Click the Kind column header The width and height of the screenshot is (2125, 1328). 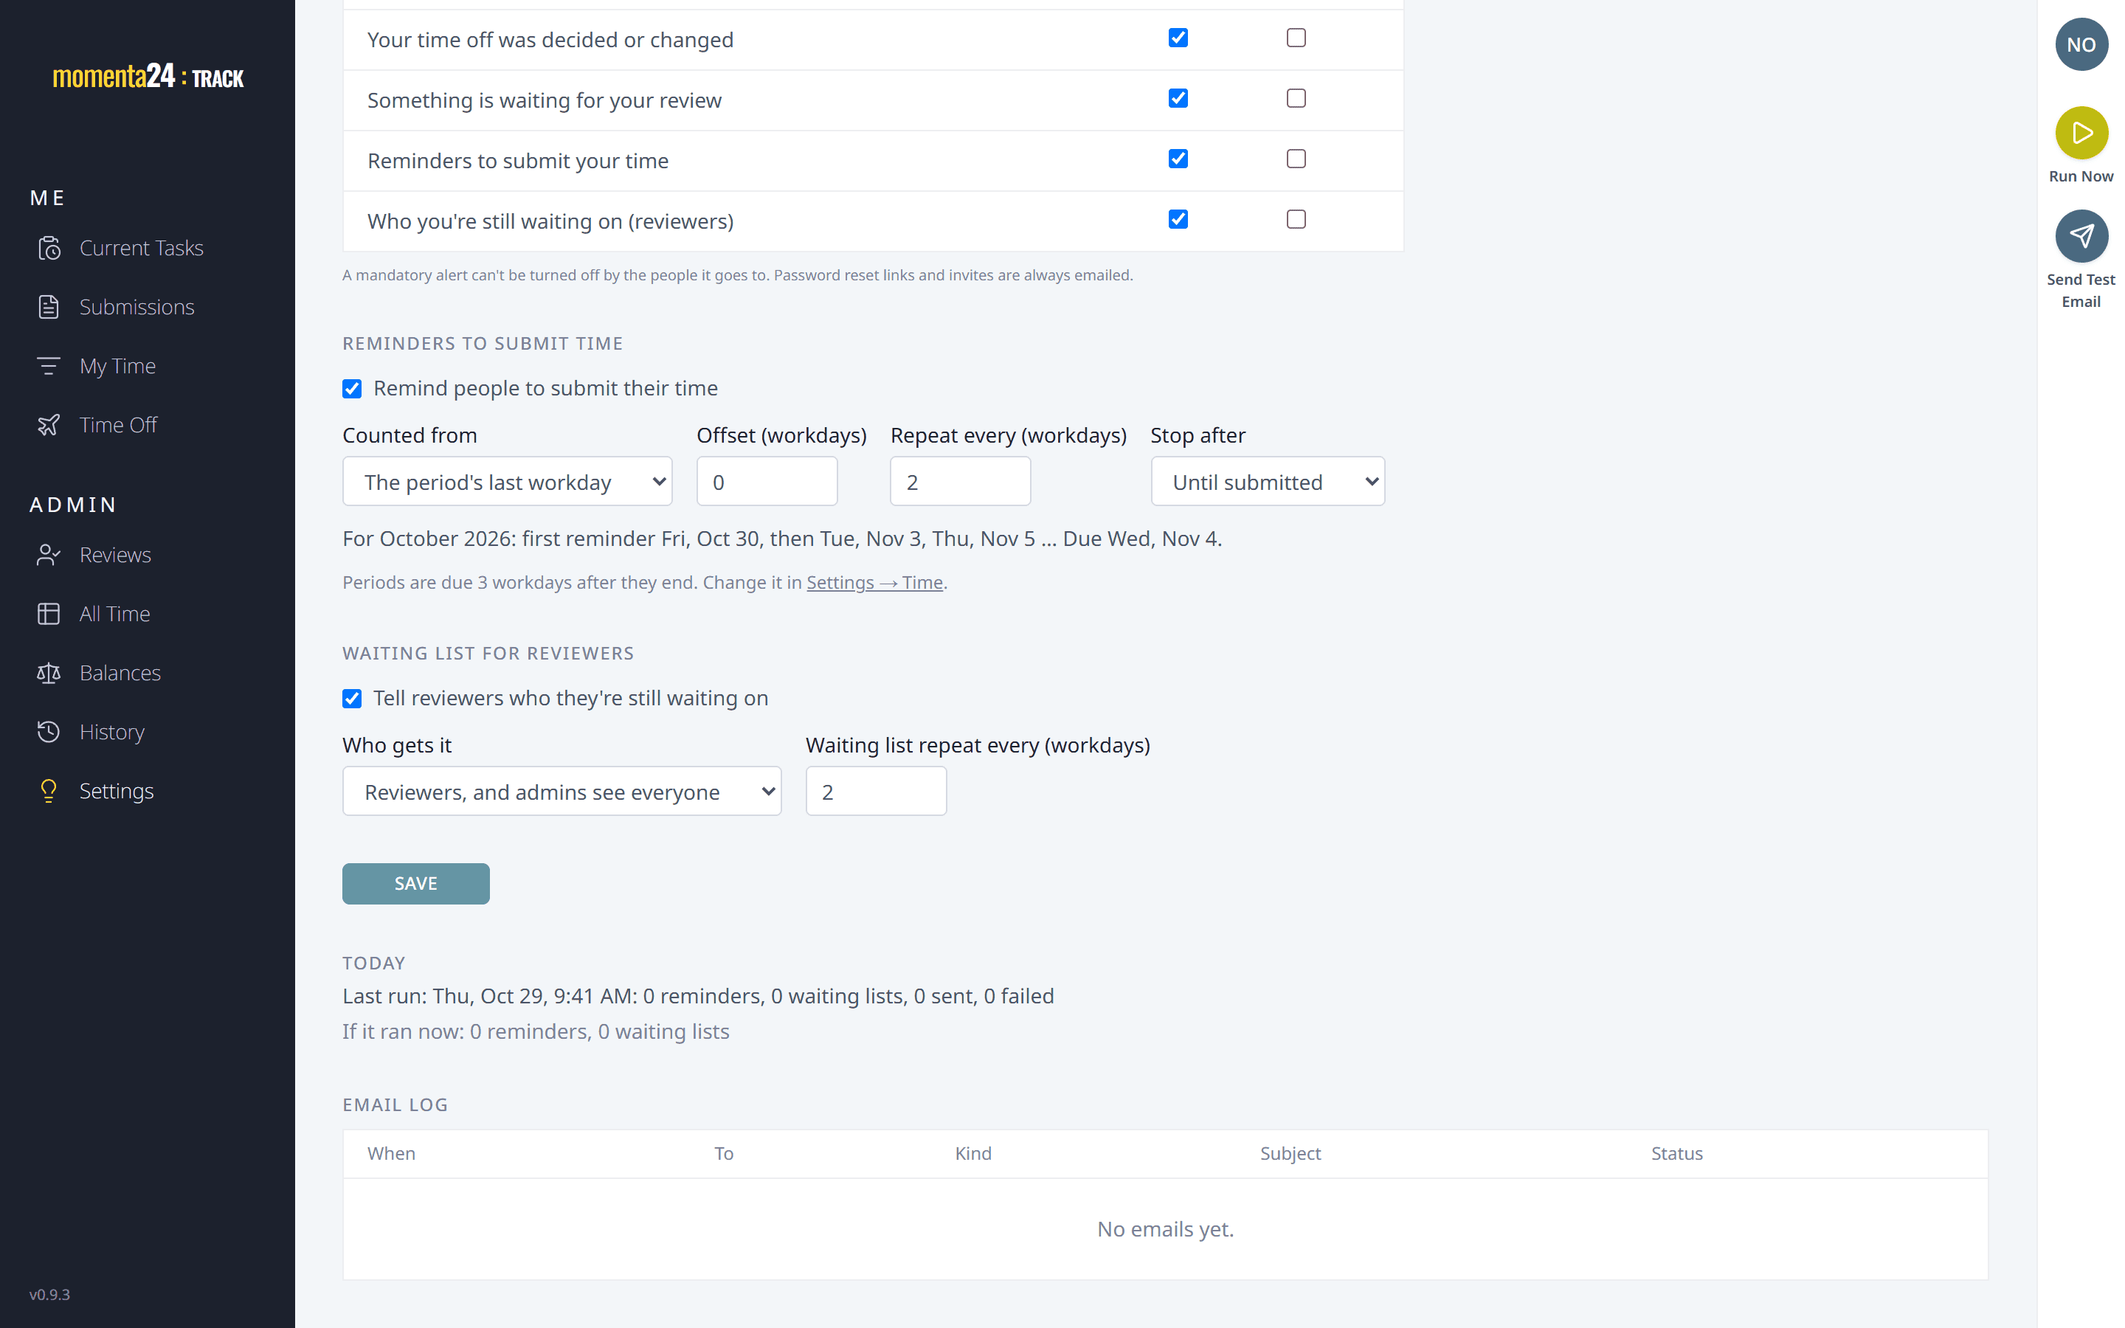pyautogui.click(x=973, y=1154)
